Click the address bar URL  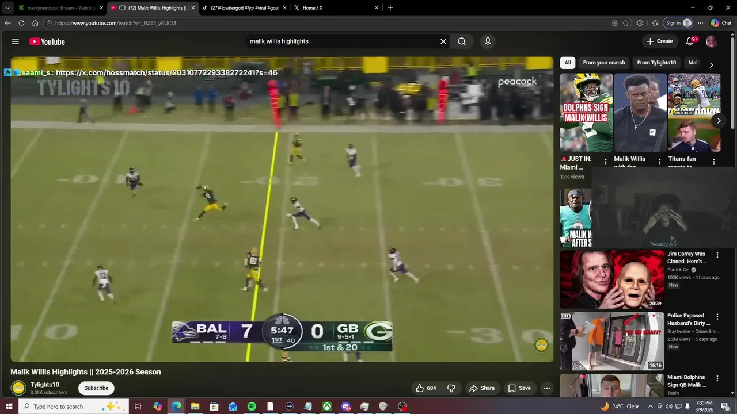[x=116, y=23]
